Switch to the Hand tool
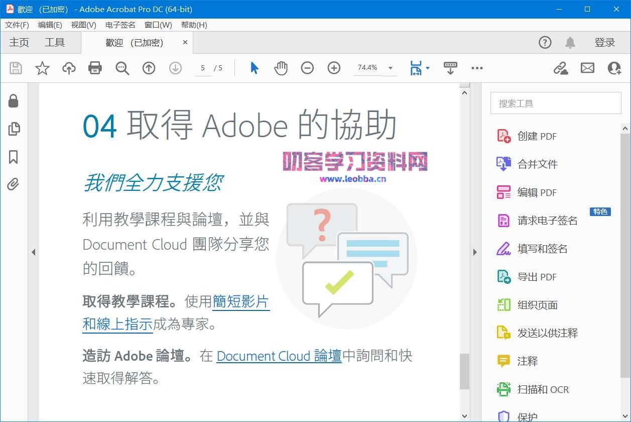 [281, 67]
